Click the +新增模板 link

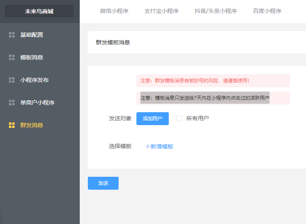[159, 147]
